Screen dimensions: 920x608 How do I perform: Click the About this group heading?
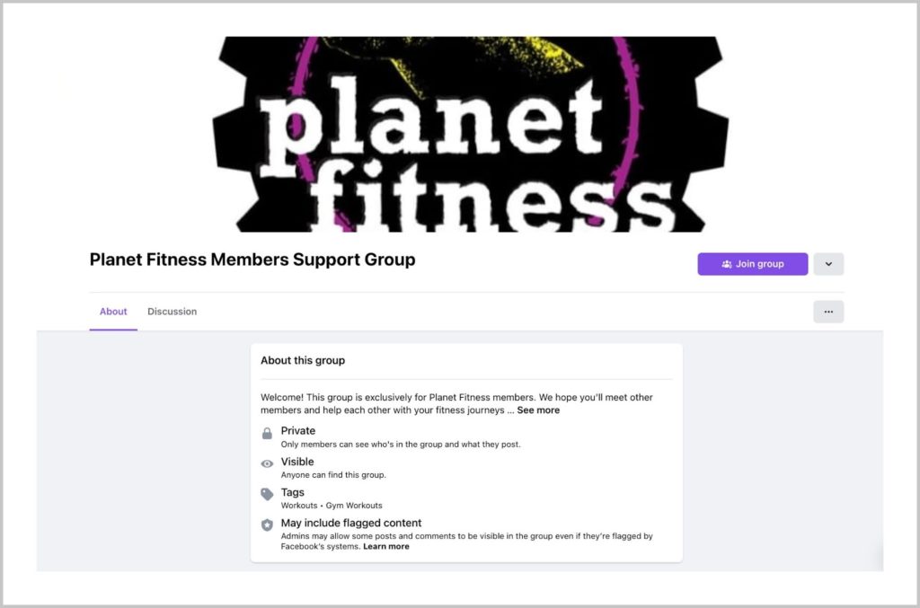coord(303,360)
